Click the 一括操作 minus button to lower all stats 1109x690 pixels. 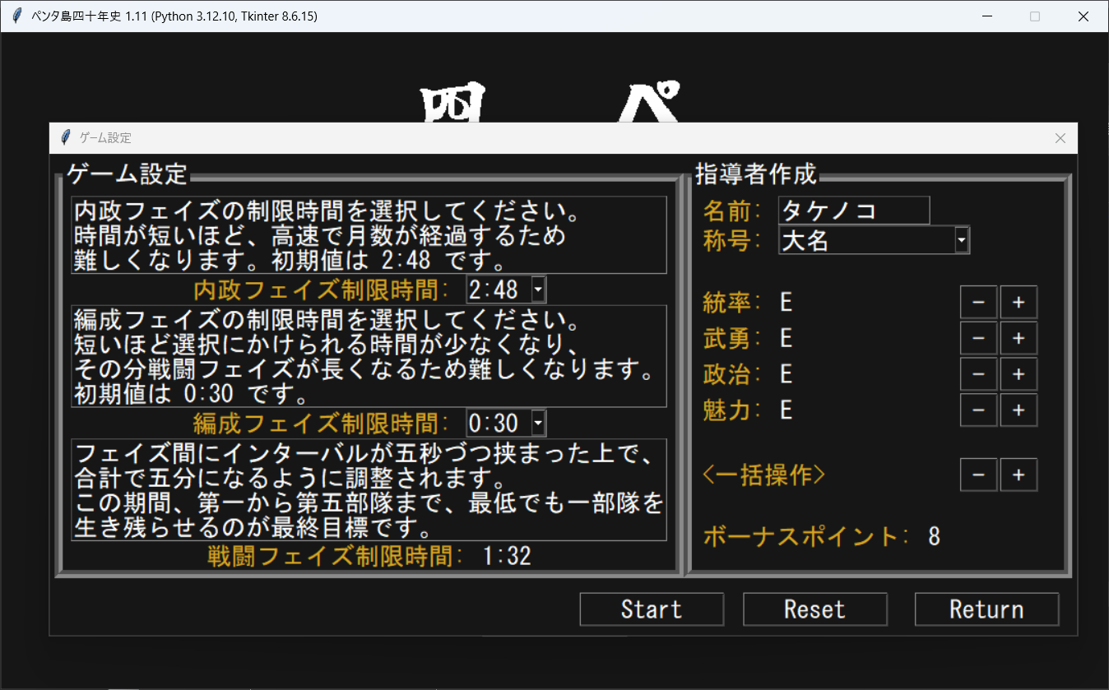pos(978,475)
